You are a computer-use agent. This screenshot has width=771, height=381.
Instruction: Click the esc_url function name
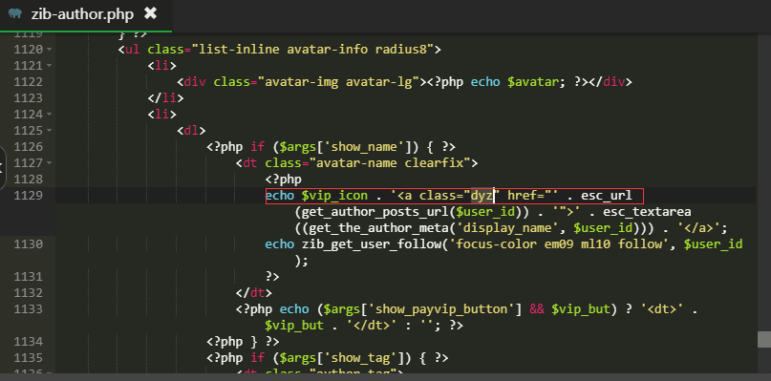(607, 196)
